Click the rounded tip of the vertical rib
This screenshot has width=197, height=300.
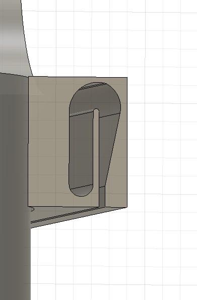[x=96, y=110]
